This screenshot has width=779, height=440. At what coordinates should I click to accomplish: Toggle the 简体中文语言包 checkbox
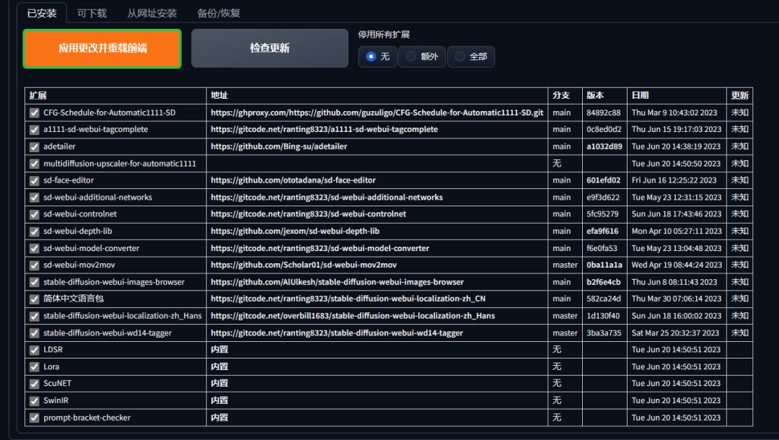(x=35, y=299)
